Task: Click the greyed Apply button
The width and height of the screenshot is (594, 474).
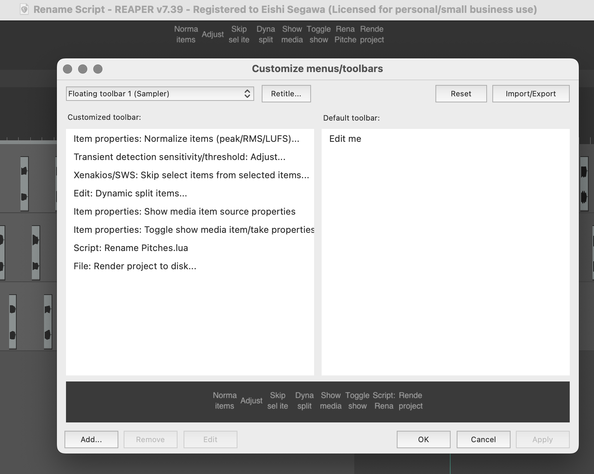Action: pyautogui.click(x=542, y=439)
